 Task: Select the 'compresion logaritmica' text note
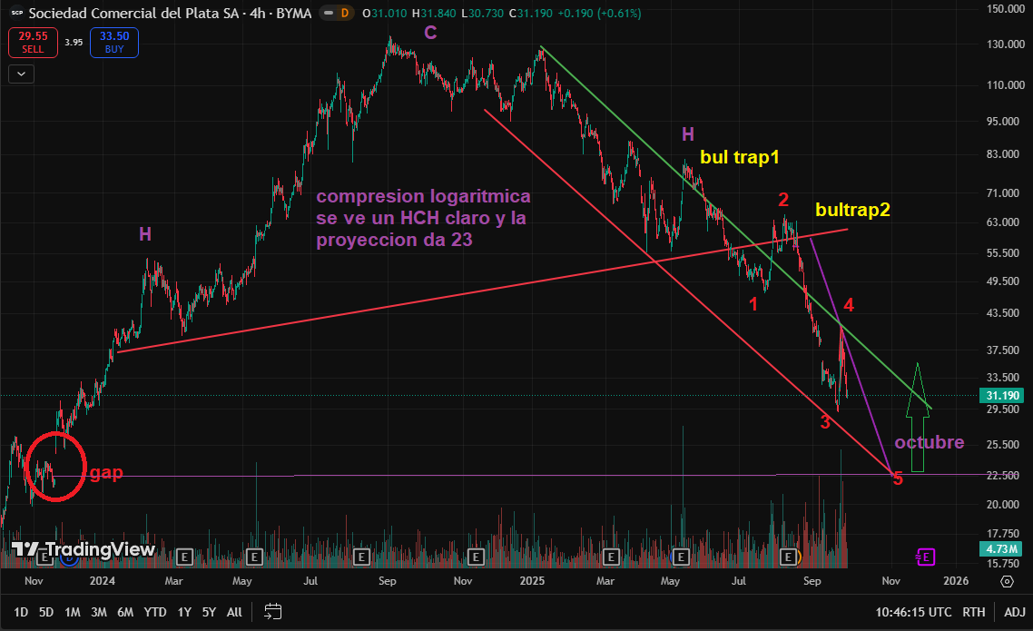tap(423, 217)
